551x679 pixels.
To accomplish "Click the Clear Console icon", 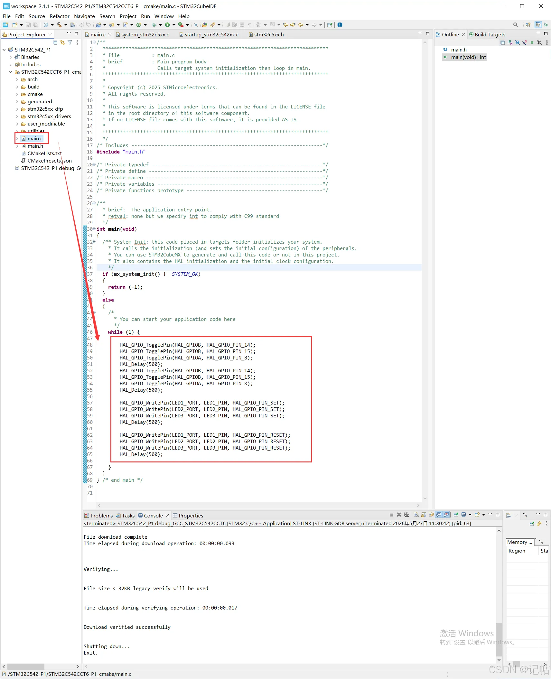I will point(416,515).
